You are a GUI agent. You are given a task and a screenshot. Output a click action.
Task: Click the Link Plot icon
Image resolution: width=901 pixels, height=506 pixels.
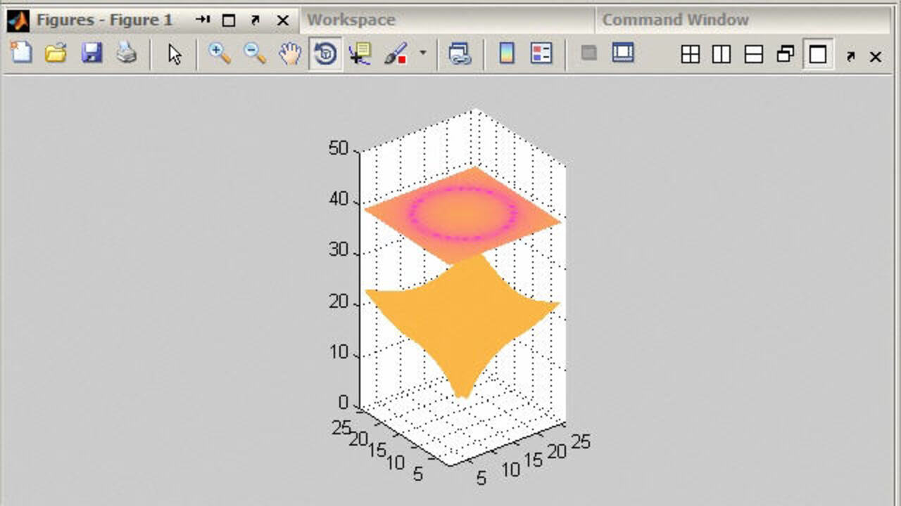tap(460, 54)
